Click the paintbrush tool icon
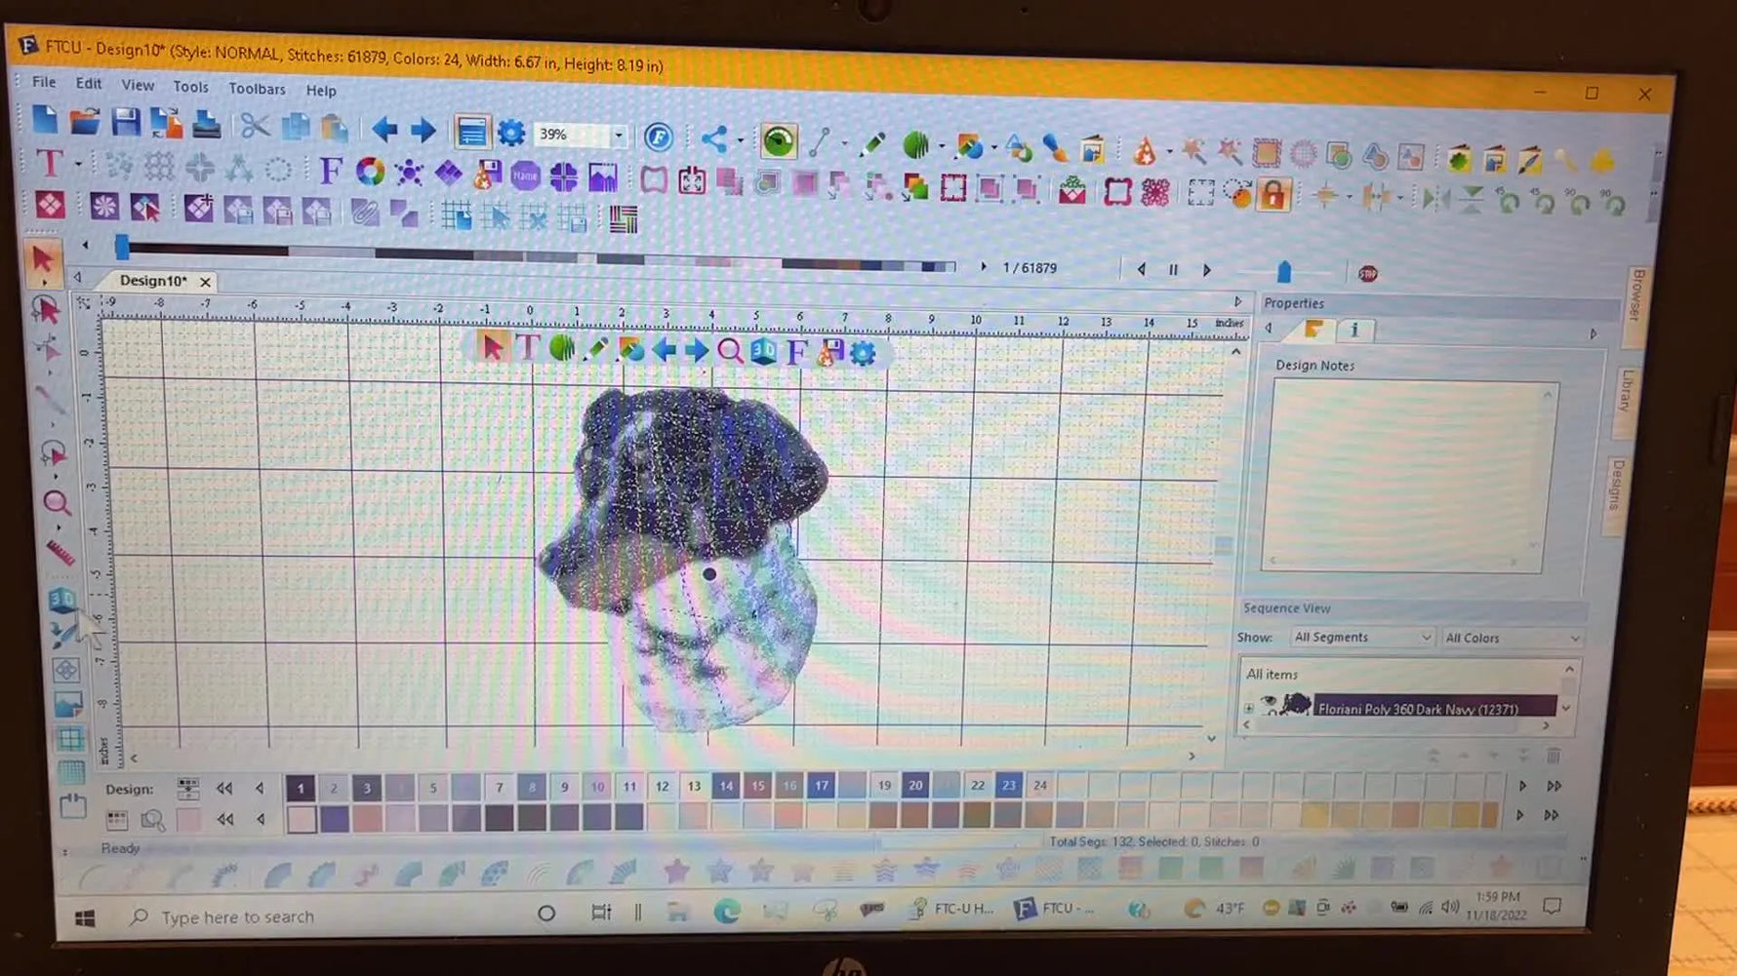1737x976 pixels. [1055, 148]
